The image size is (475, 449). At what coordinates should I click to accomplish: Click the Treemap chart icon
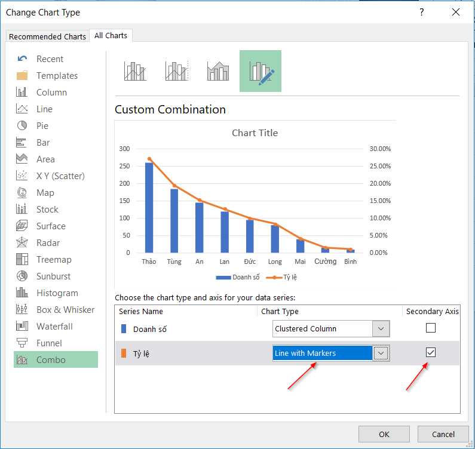pyautogui.click(x=22, y=259)
